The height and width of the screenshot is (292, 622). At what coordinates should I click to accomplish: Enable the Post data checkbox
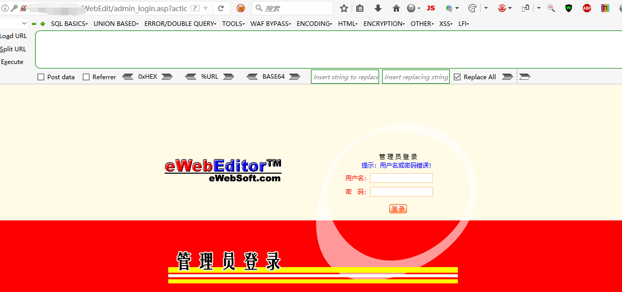click(x=41, y=77)
